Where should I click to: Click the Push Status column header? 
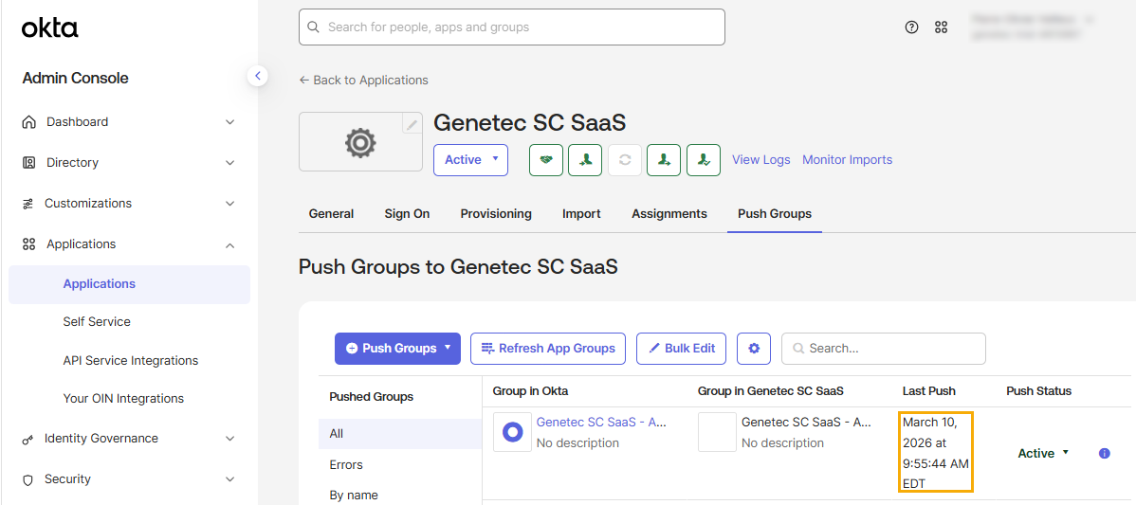1039,391
